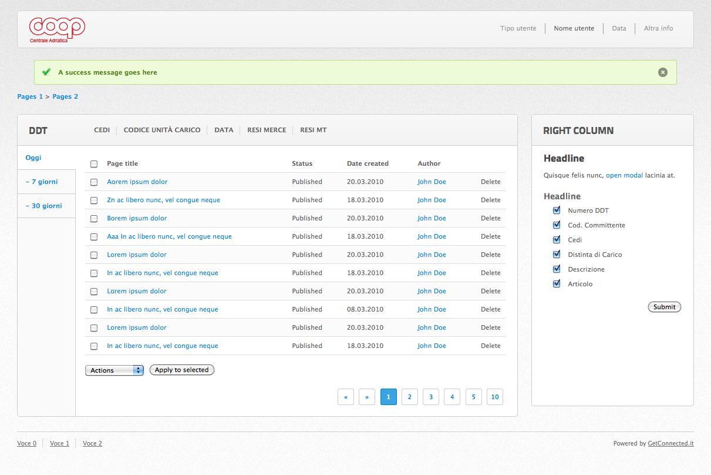The image size is (711, 475).
Task: Open the Voce 0 footer link
Action: tap(27, 443)
